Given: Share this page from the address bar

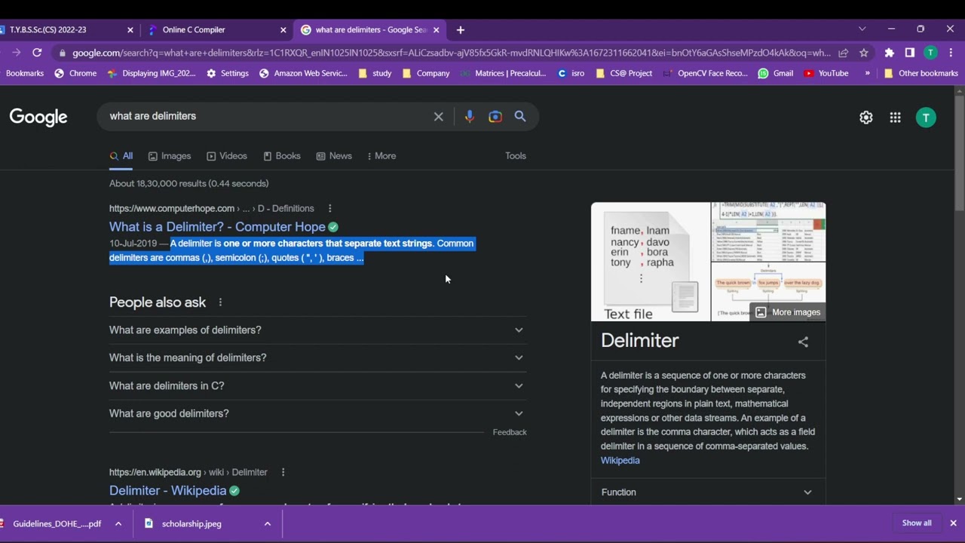Looking at the screenshot, I should click(844, 53).
